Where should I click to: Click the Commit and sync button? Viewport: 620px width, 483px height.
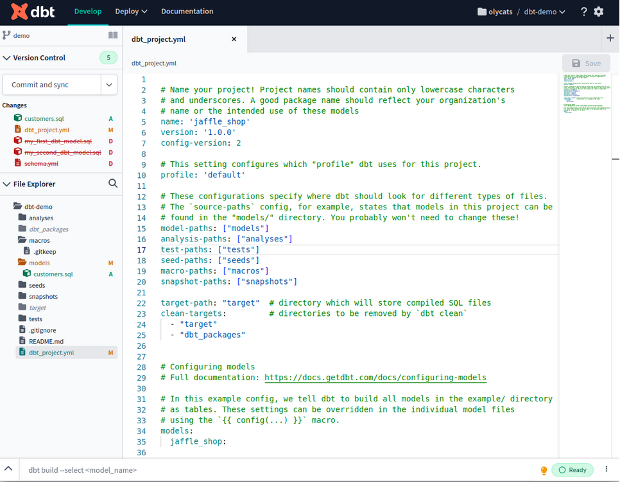pyautogui.click(x=51, y=85)
